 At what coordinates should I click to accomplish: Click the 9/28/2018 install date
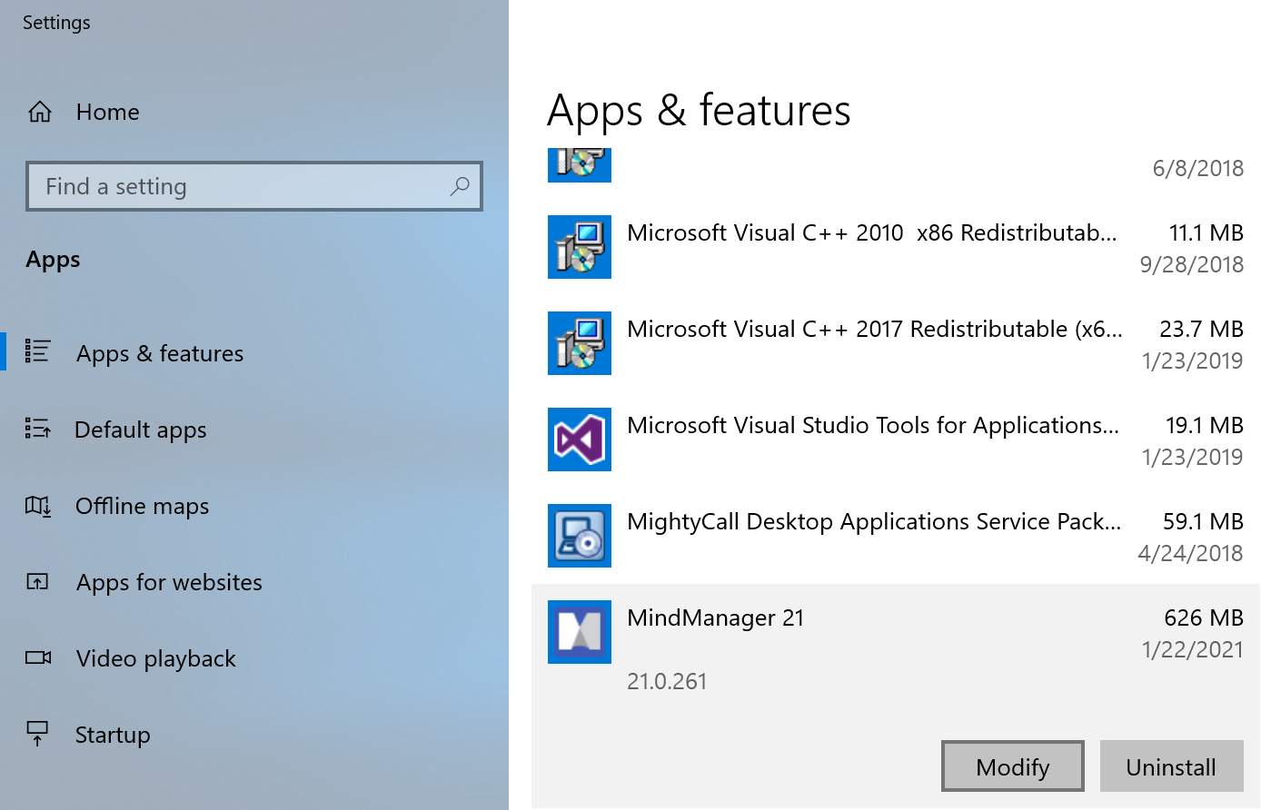pos(1192,264)
